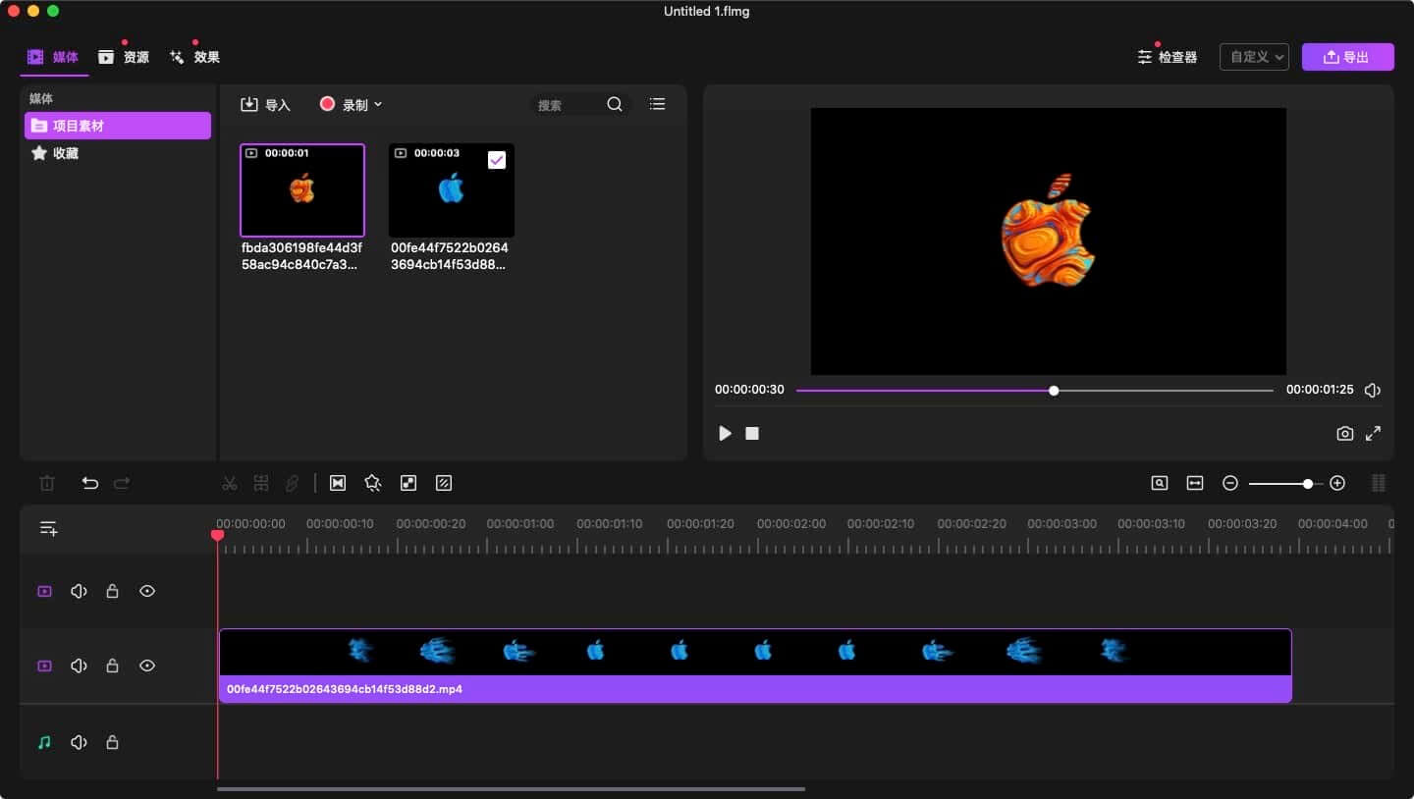Click the track height grid icon
1414x799 pixels.
[x=1379, y=483]
